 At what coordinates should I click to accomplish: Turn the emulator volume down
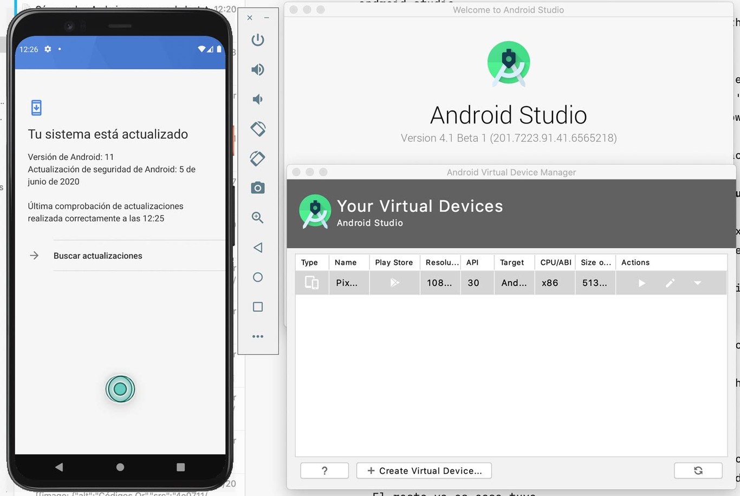(257, 99)
